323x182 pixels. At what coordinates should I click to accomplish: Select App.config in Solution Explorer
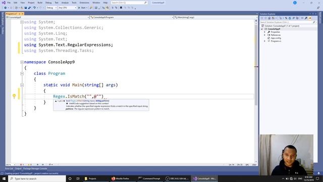[276, 38]
